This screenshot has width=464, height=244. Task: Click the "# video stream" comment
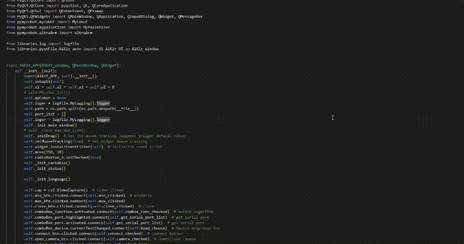(x=108, y=190)
